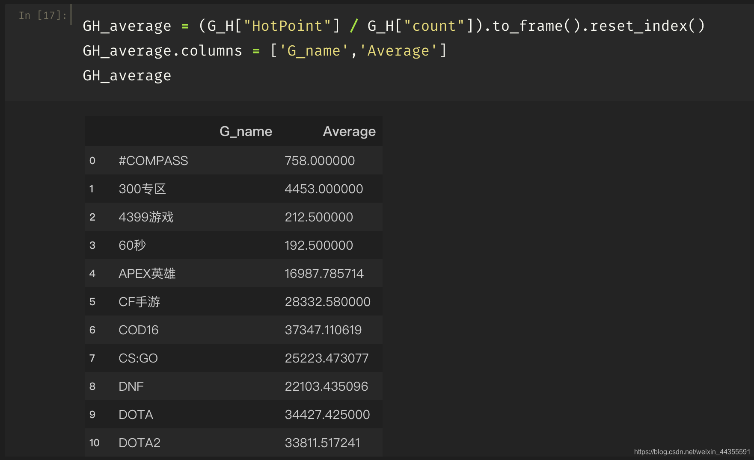Viewport: 754px width, 460px height.
Task: Select the CF手游 name cell
Action: [139, 302]
